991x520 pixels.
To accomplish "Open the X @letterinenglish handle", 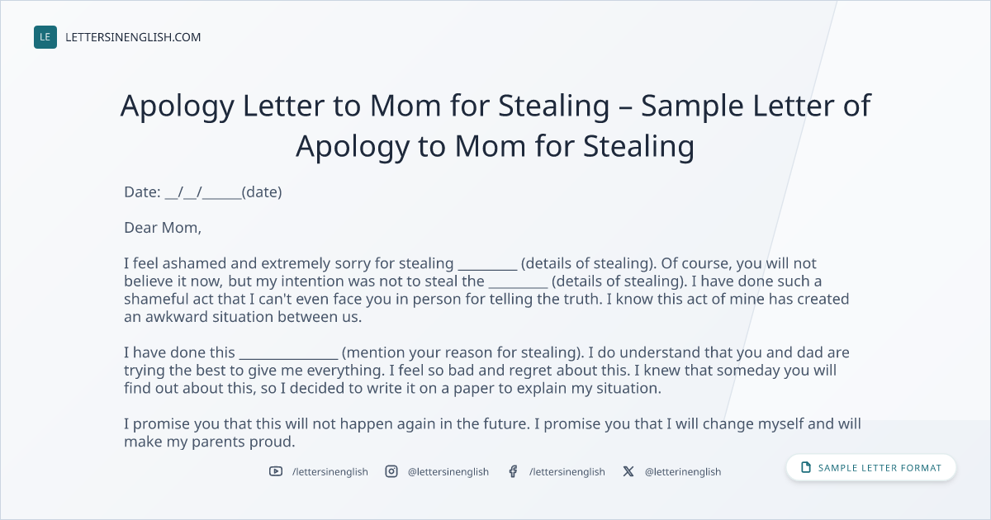I will coord(683,471).
